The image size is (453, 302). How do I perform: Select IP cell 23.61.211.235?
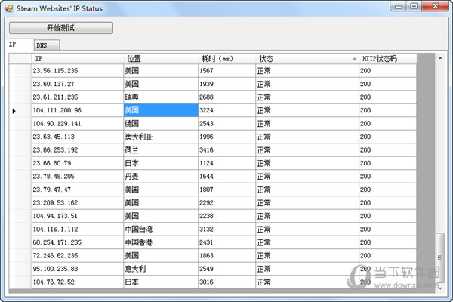(x=78, y=97)
